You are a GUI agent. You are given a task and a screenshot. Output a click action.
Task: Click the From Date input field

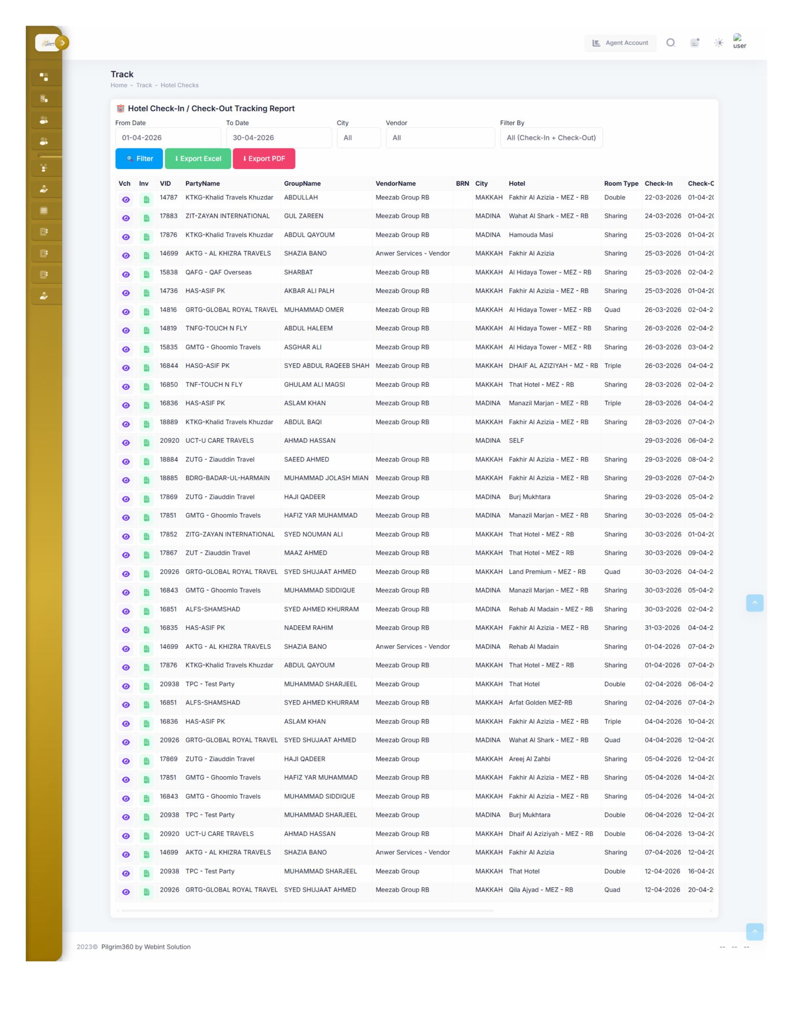168,137
